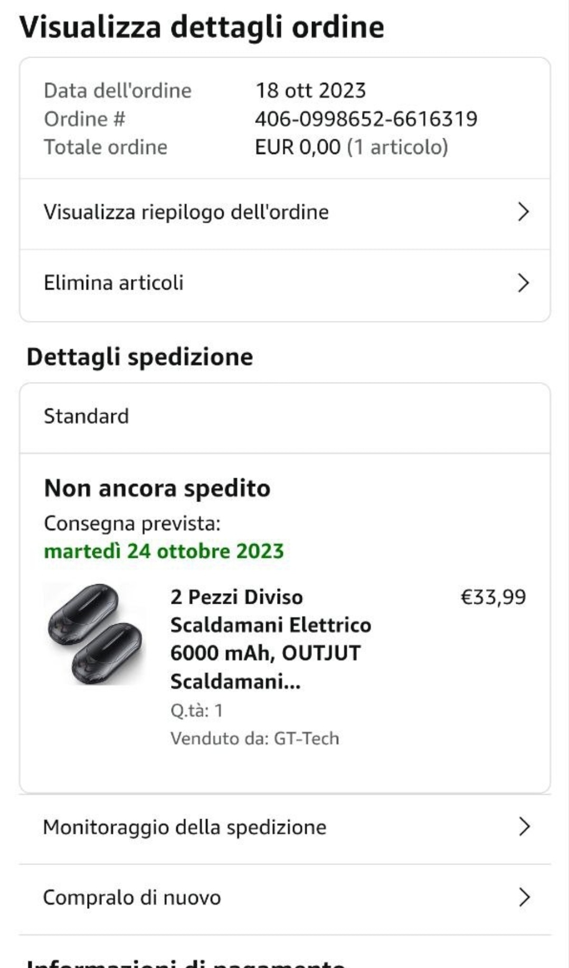569x968 pixels.
Task: Tap the green delivery date martedì 24 ottobre
Action: click(x=164, y=551)
